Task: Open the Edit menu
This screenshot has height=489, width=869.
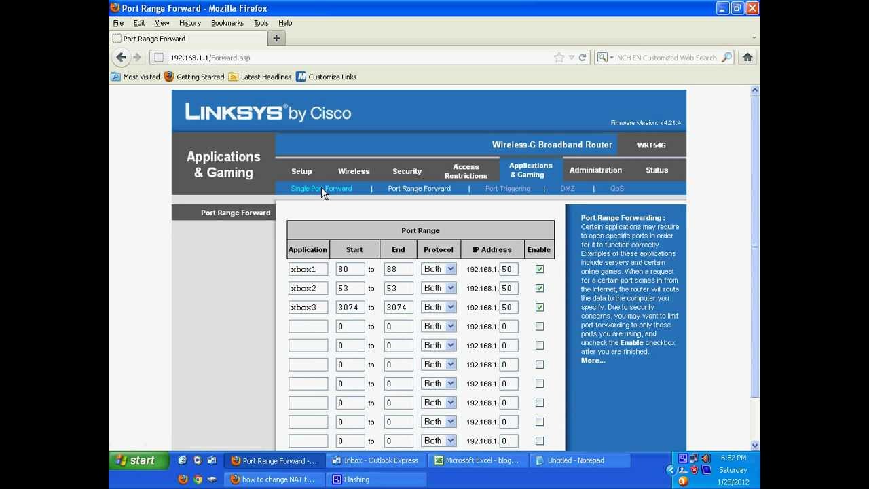Action: click(x=139, y=23)
